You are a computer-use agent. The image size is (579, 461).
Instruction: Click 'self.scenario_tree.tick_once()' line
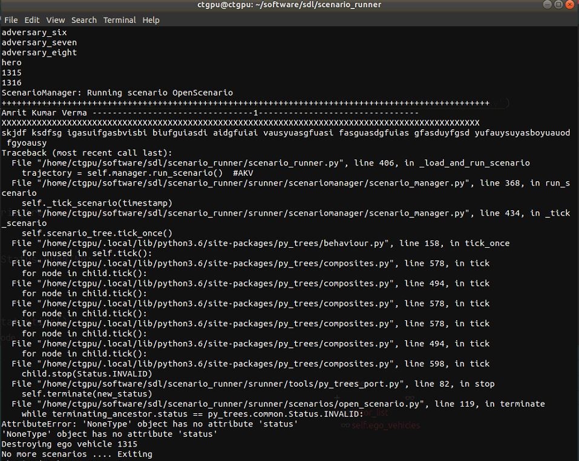click(97, 233)
